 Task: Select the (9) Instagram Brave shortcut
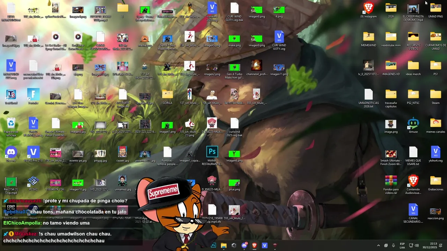click(x=368, y=10)
